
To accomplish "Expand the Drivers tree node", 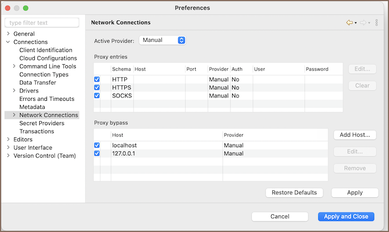I will 14,91.
